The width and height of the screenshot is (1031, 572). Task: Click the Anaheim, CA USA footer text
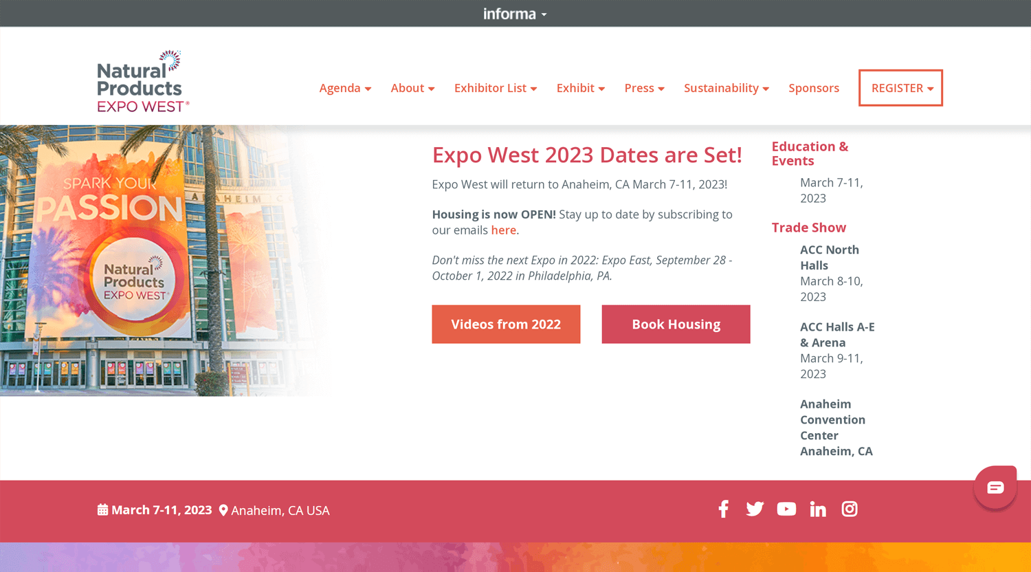click(x=280, y=511)
